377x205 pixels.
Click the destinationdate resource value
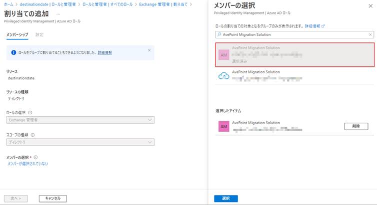(21, 78)
